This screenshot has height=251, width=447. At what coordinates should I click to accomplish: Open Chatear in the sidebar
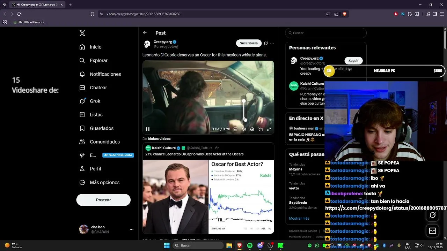coord(93,88)
